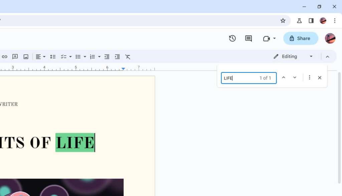Screen dimensions: 342x196
Task: Increase the paragraph indent
Action: 117,56
